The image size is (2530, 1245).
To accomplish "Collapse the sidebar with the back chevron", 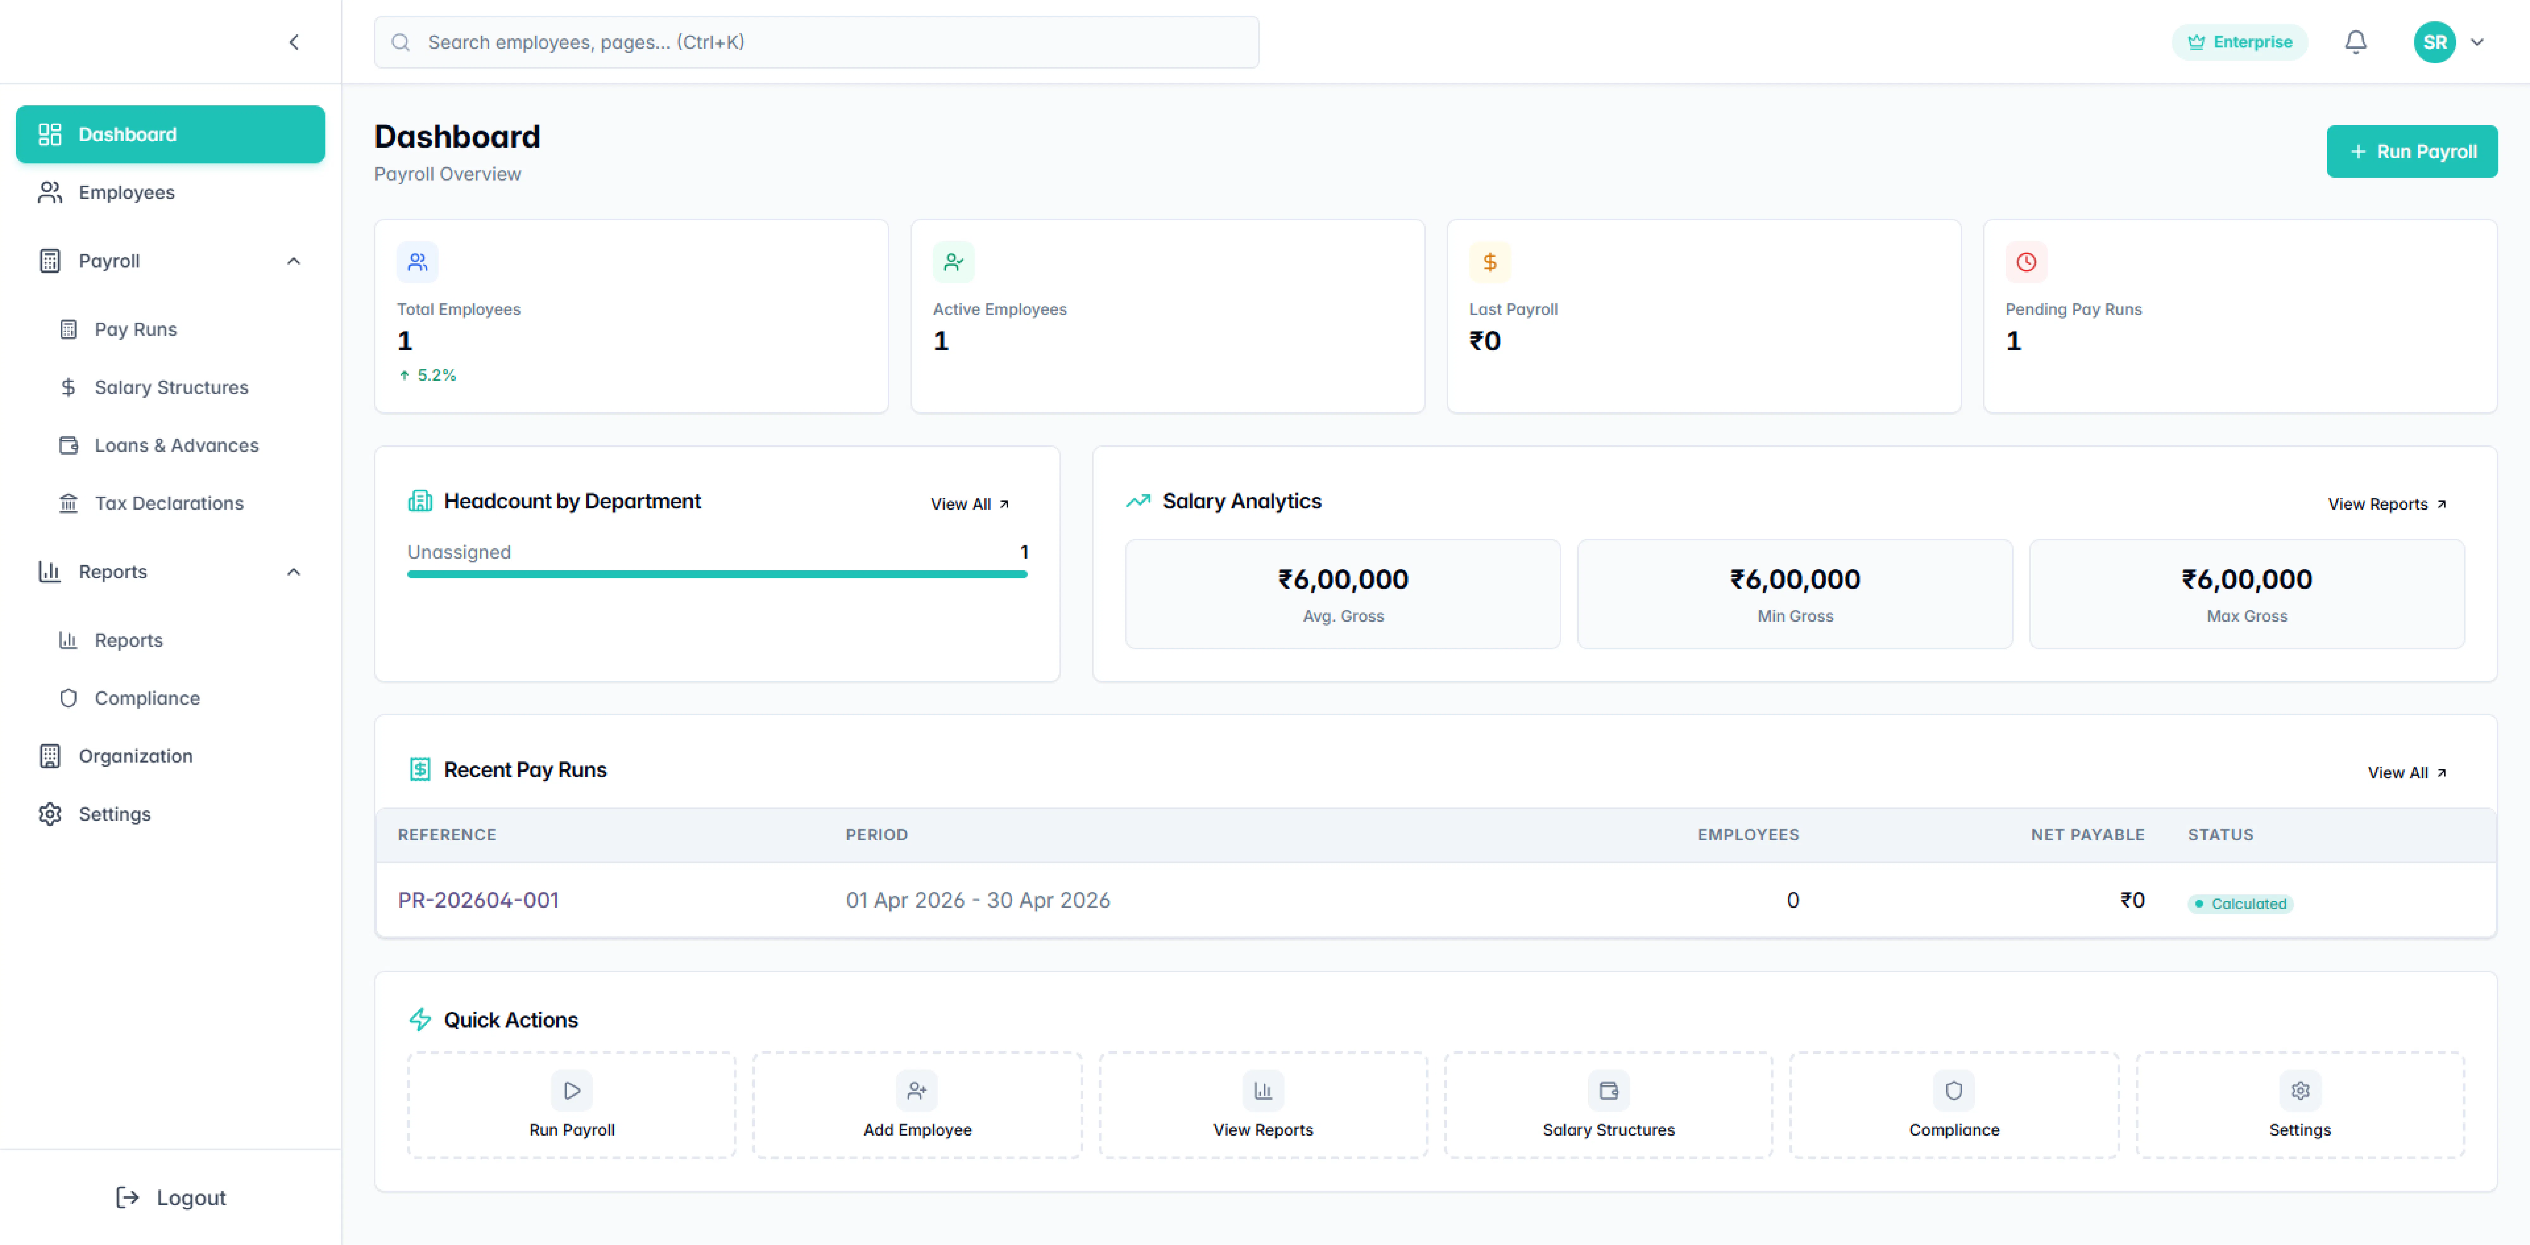I will (294, 42).
